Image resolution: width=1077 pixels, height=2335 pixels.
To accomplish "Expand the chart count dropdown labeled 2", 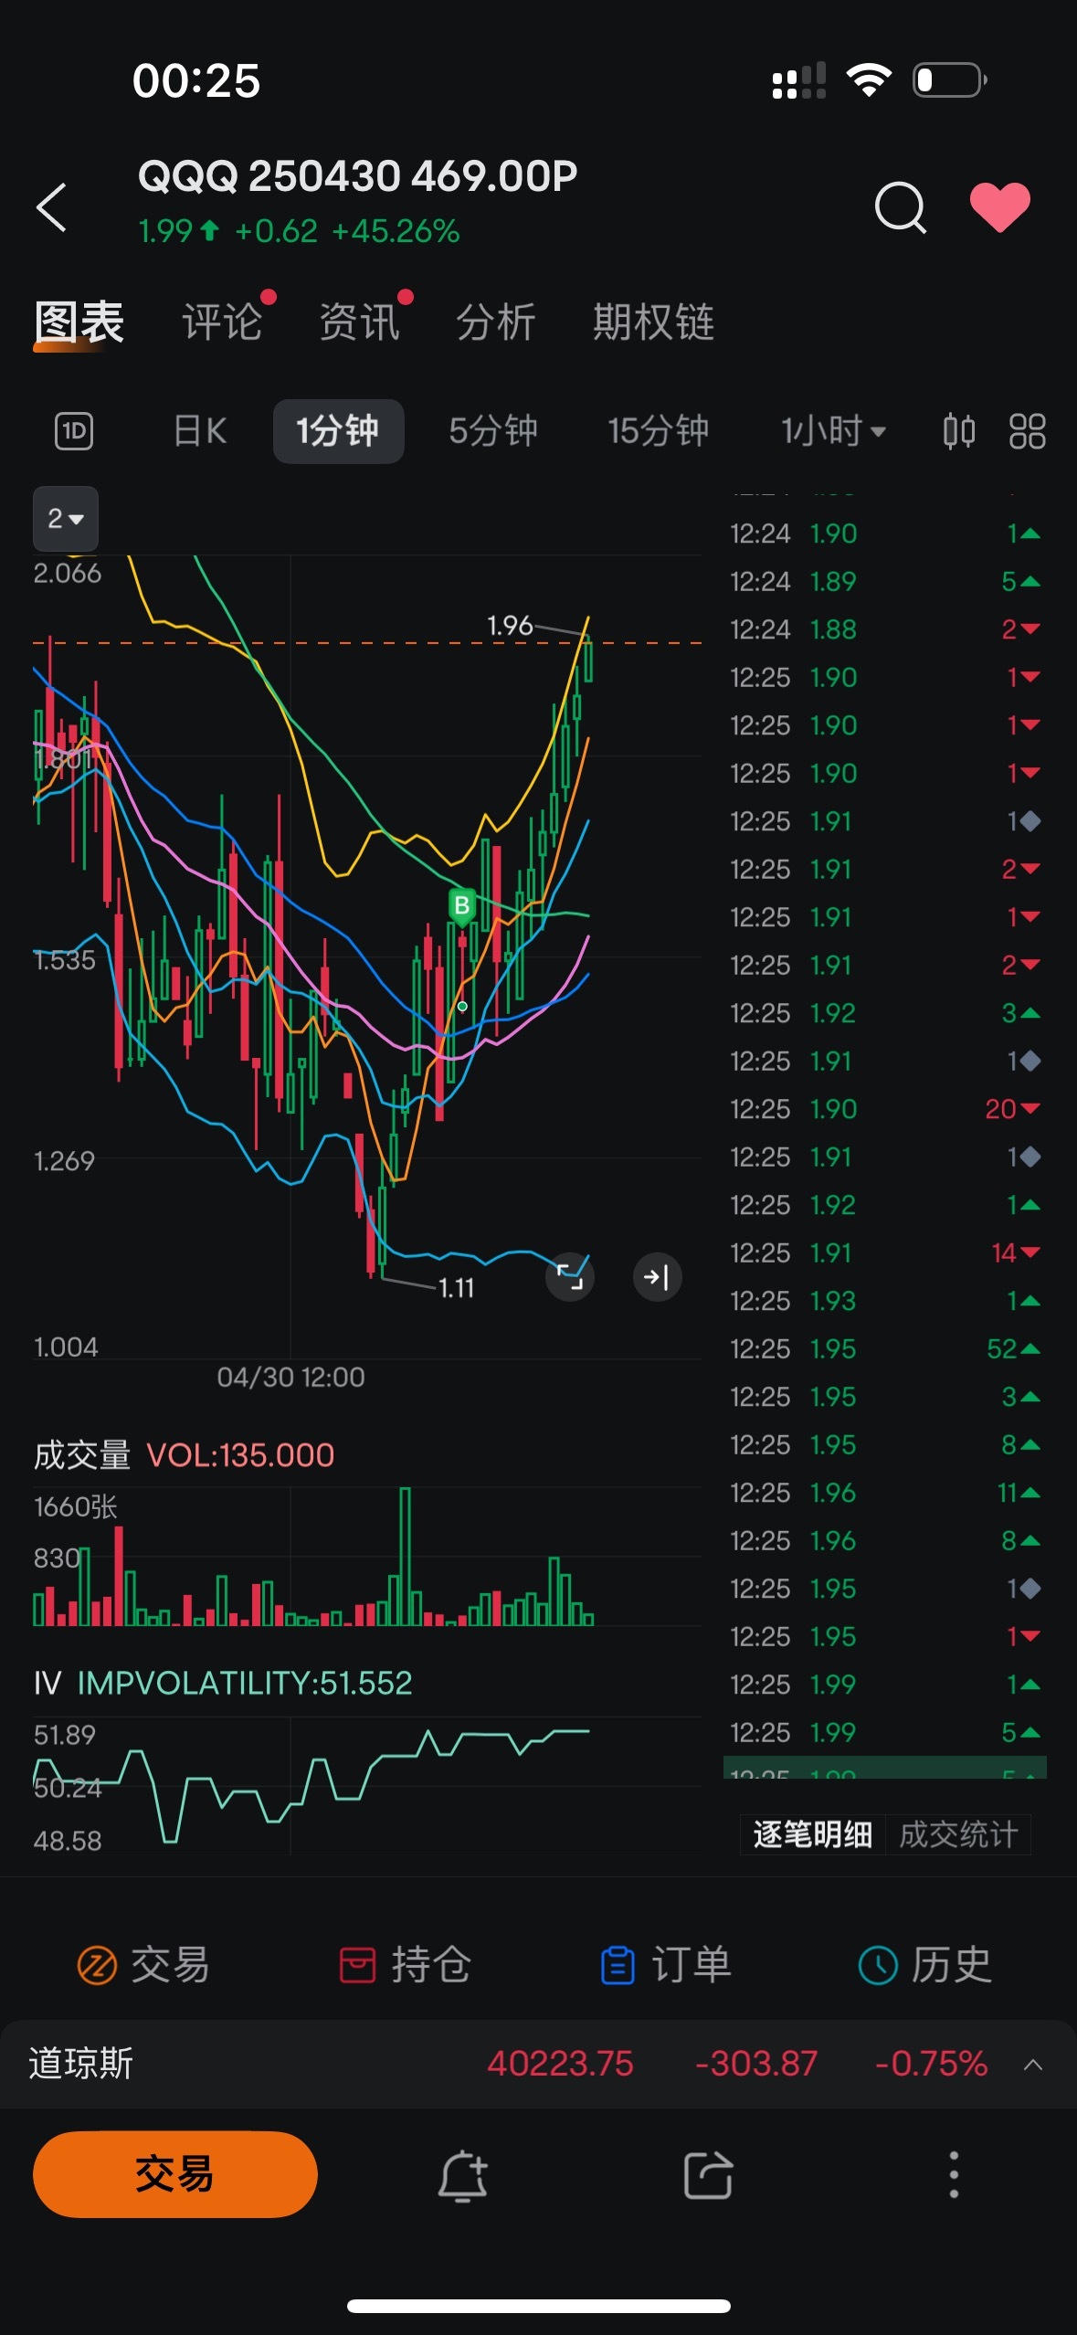I will click(66, 519).
